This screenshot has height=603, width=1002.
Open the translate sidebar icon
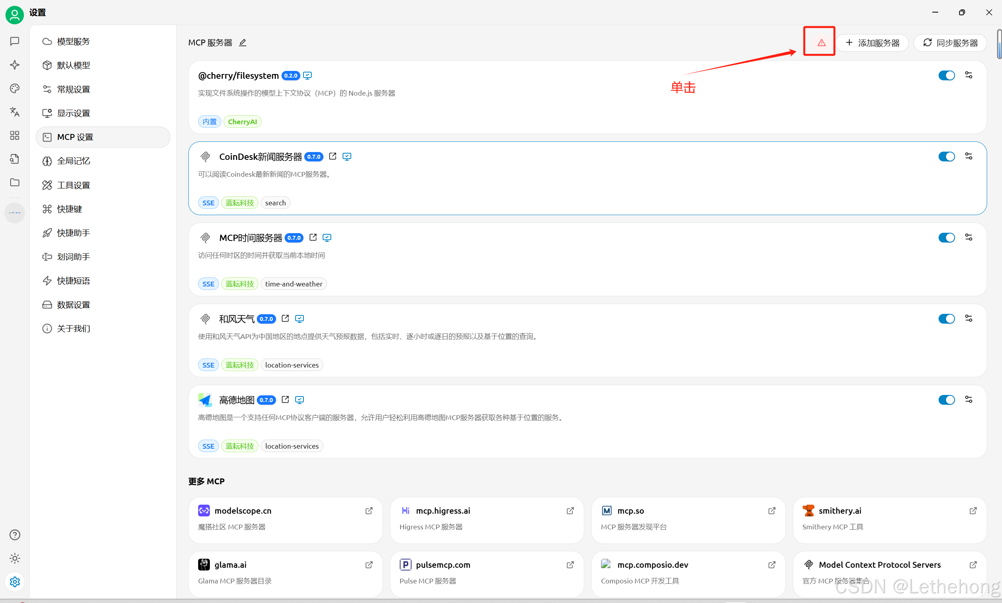click(14, 112)
